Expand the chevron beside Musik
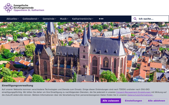Screen dimensions: 169x105 [x=68, y=19]
